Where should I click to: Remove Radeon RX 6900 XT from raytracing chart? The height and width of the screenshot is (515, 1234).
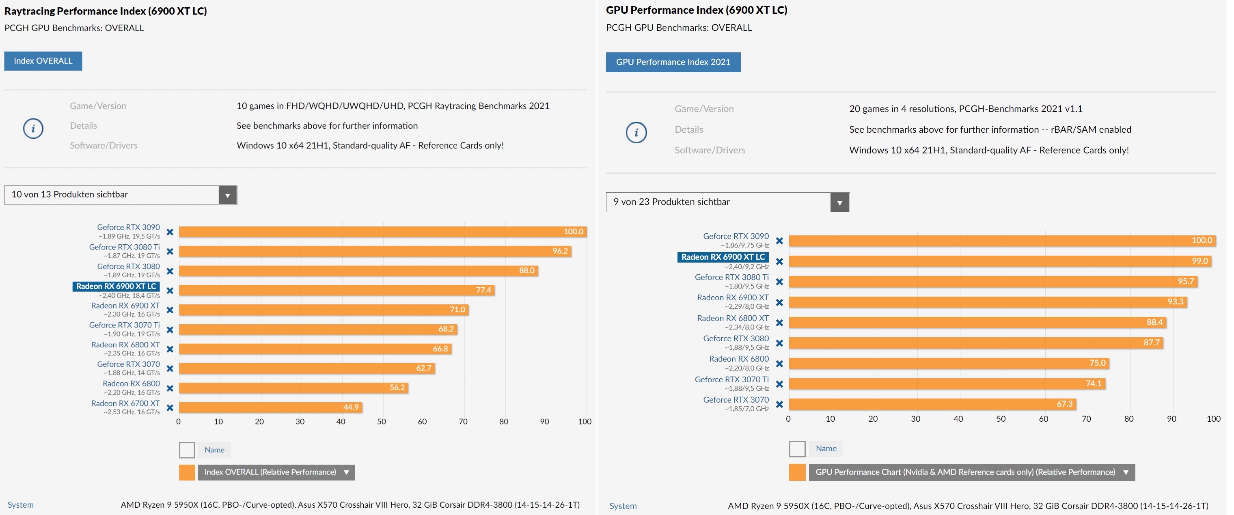[170, 310]
